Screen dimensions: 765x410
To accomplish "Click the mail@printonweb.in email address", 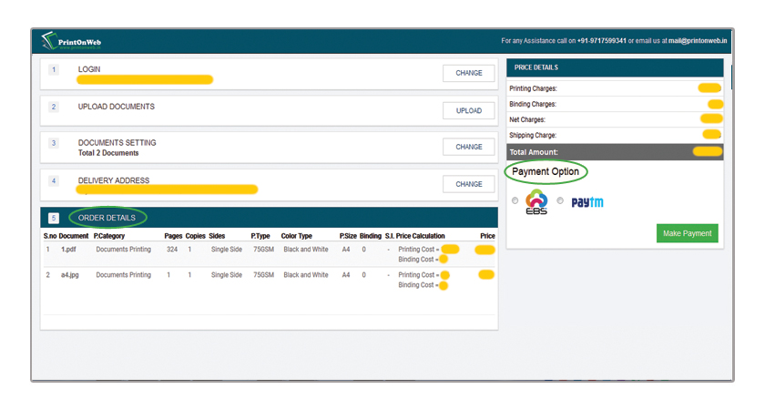I will tap(698, 41).
